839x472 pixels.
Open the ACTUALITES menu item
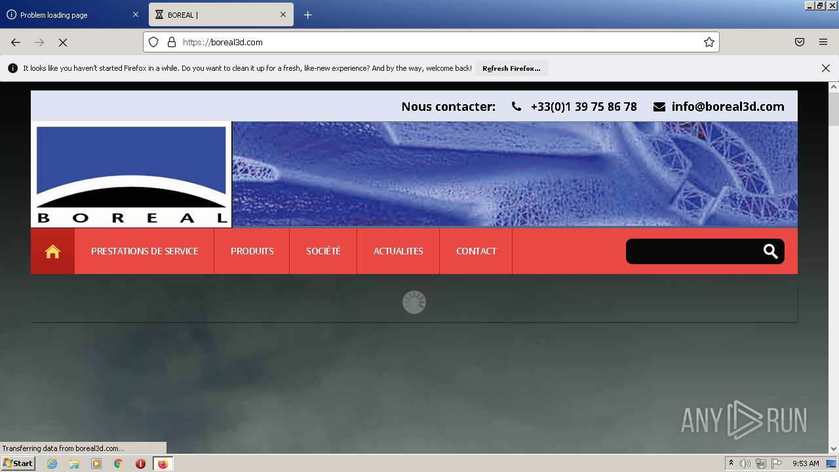point(398,251)
